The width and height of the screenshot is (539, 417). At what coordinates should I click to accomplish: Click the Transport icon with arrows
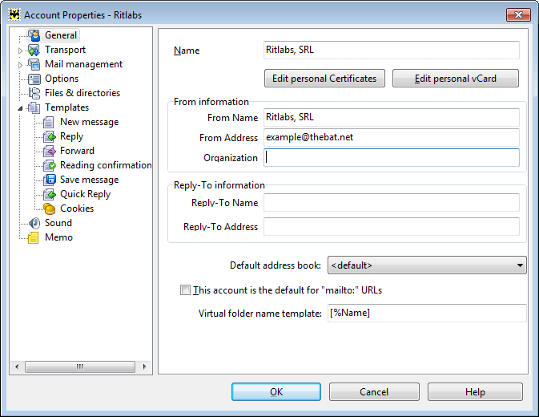click(x=34, y=51)
